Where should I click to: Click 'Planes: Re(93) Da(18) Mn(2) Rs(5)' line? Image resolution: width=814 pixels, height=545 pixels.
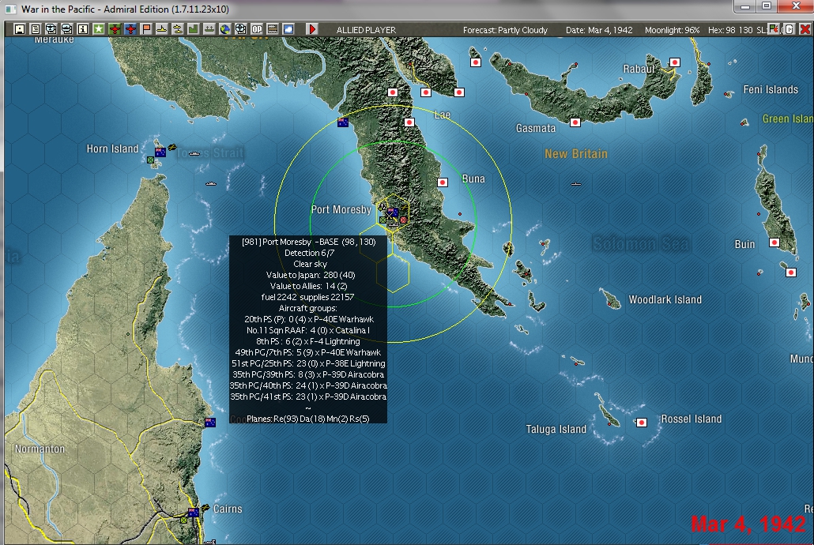[x=308, y=419]
